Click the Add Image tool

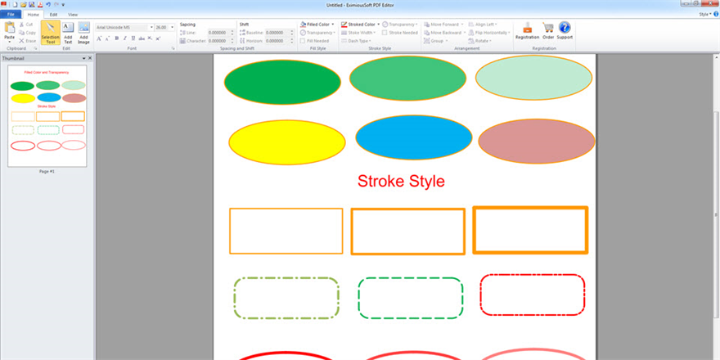coord(83,33)
